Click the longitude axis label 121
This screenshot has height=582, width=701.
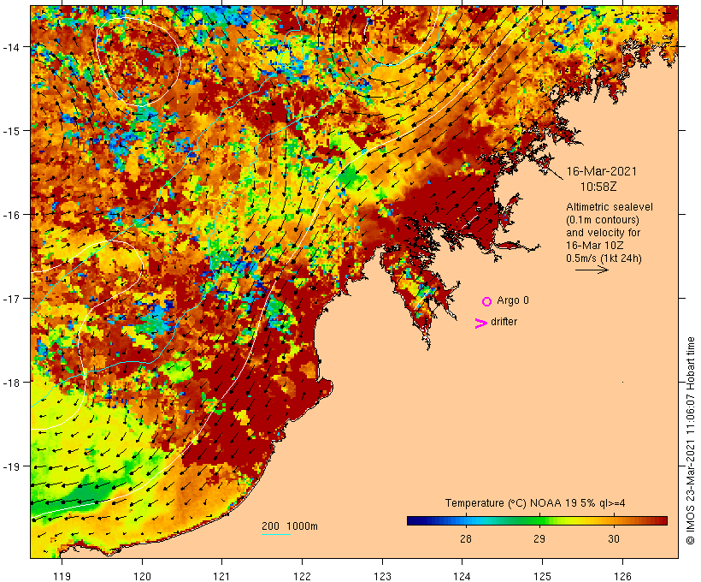(221, 576)
